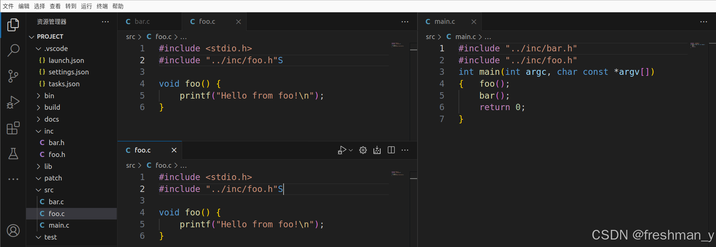Screen dimensions: 716x247
Task: Expand the lib folder
Action: click(71, 166)
